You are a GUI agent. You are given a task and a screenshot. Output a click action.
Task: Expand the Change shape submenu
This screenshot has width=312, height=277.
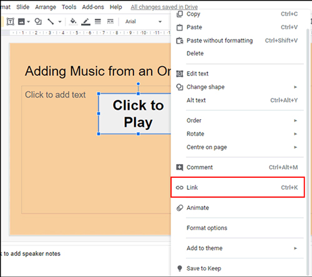tap(237, 87)
